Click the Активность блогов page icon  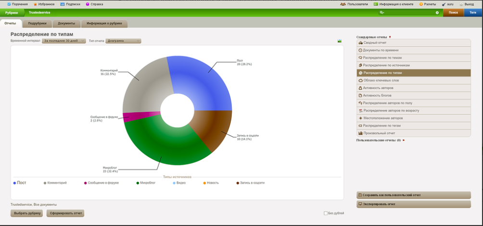[361, 95]
